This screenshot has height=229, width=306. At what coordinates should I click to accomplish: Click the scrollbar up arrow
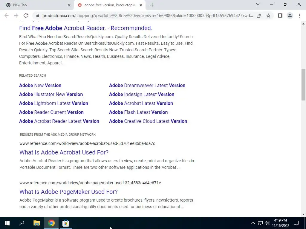tap(303, 24)
